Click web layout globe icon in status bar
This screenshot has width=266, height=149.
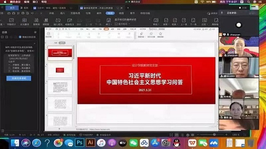187,135
